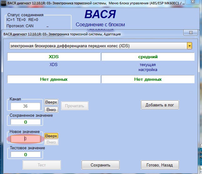Open the XDS adaptation channel dropdown arrow
The width and height of the screenshot is (202, 174).
189,46
